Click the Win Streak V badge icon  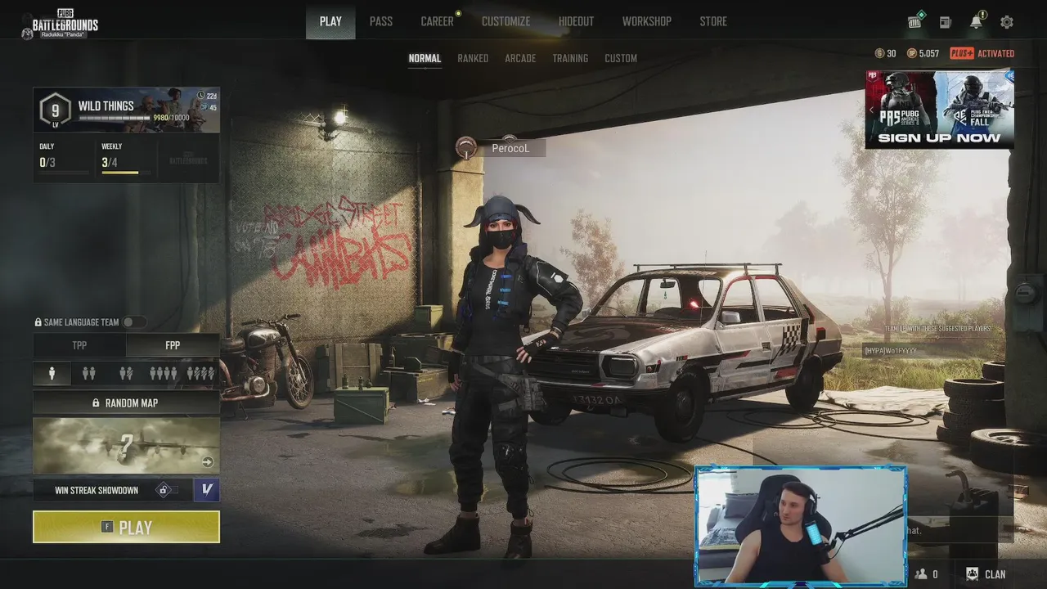[206, 490]
